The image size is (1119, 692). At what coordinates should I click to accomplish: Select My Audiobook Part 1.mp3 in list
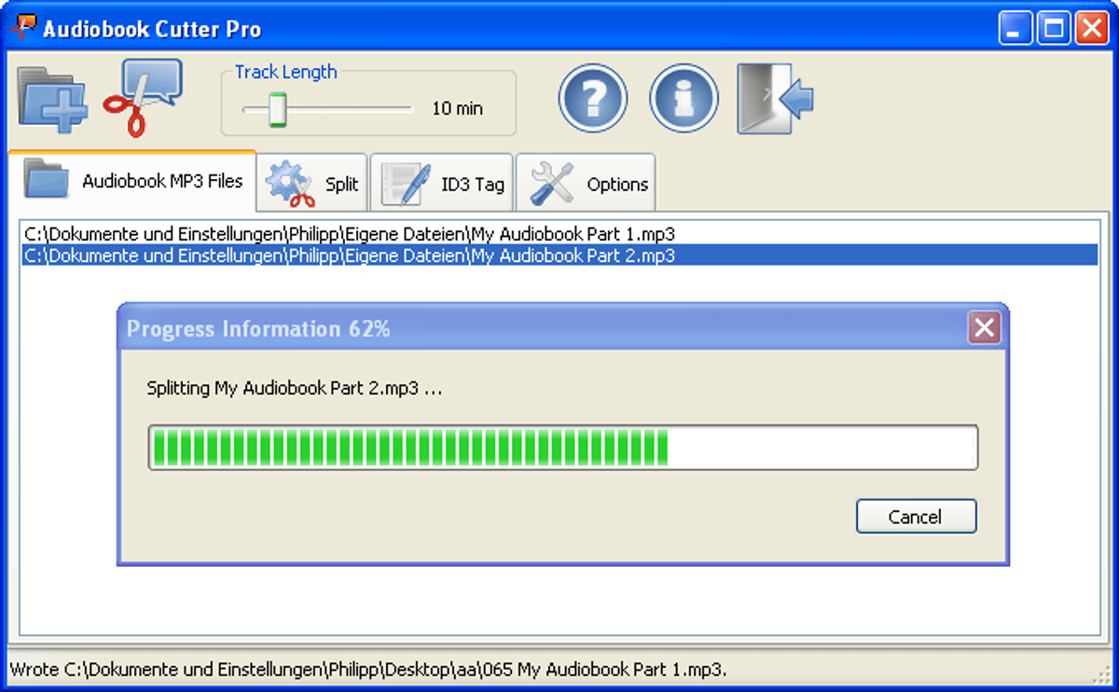(x=350, y=233)
